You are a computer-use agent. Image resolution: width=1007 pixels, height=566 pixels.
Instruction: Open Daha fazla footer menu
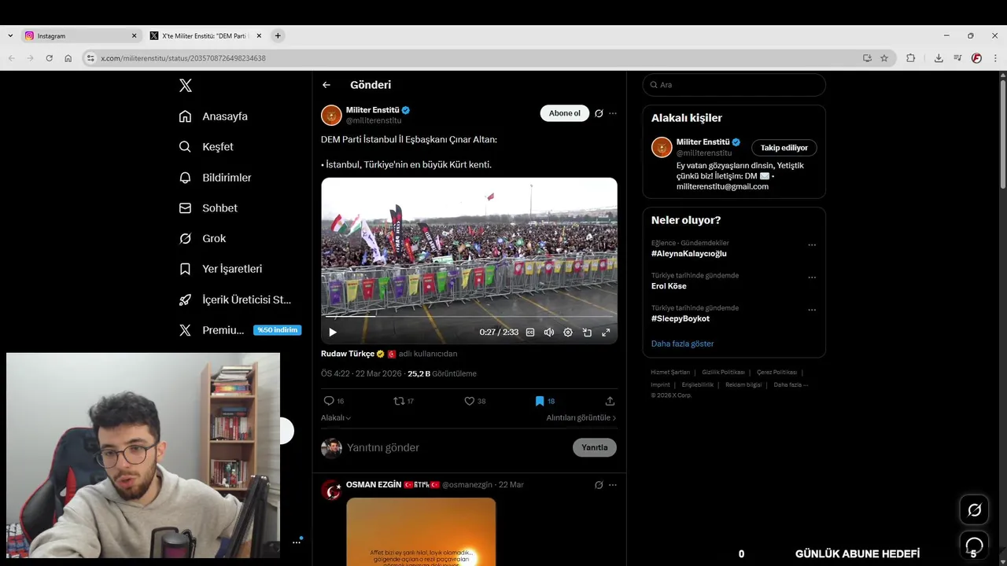click(x=791, y=384)
